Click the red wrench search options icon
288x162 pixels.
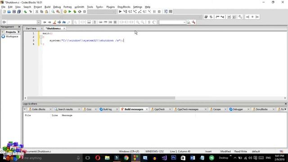tap(193, 22)
